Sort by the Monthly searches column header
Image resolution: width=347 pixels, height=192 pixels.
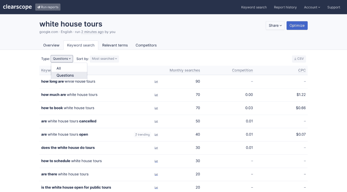[x=184, y=70]
